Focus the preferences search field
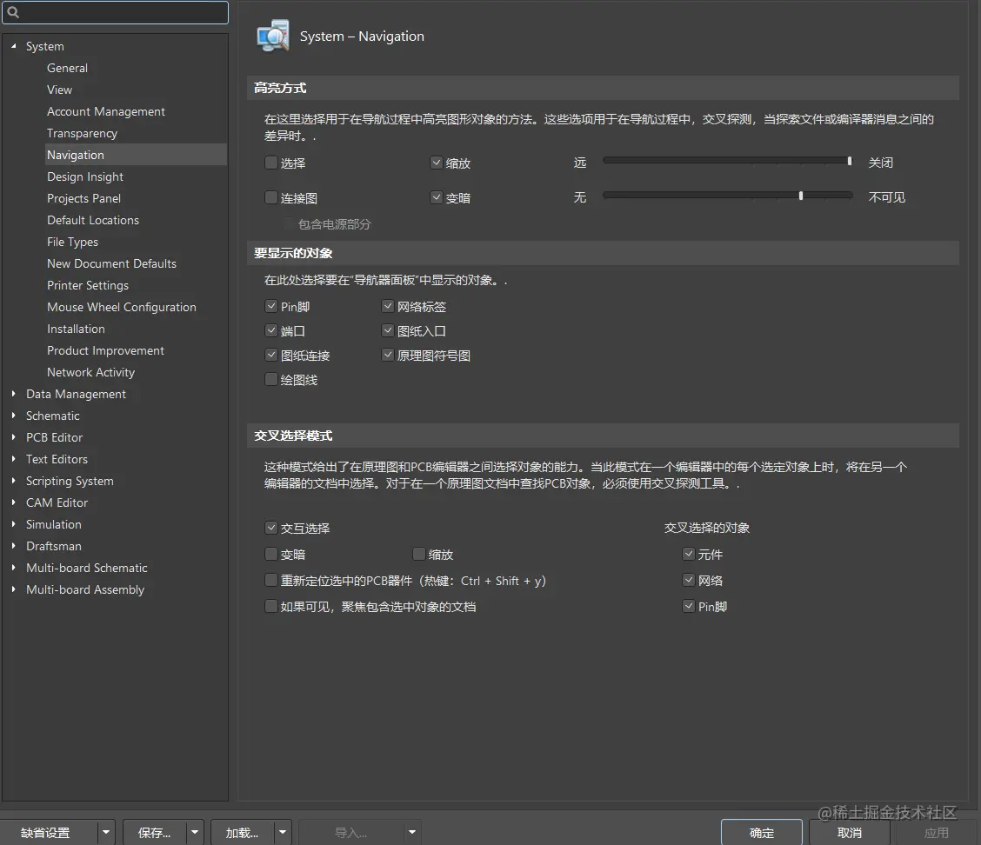This screenshot has height=845, width=981. (x=115, y=12)
